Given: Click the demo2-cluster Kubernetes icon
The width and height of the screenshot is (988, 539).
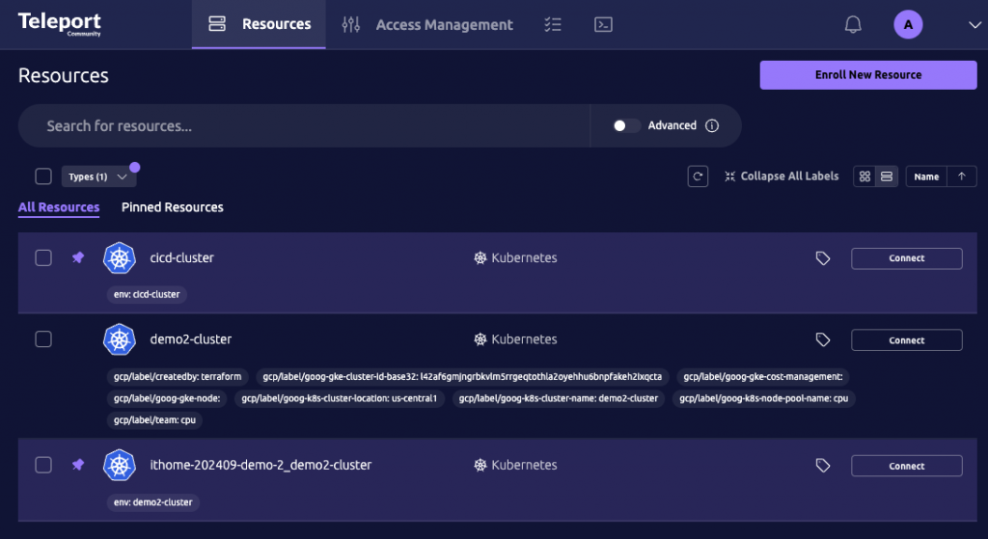Looking at the screenshot, I should [119, 339].
